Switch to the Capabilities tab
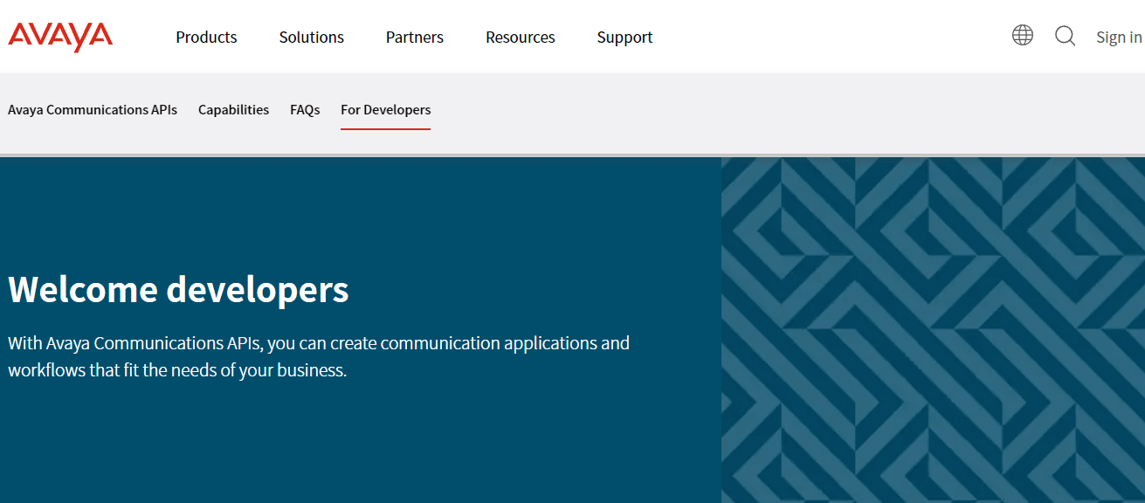 click(233, 109)
